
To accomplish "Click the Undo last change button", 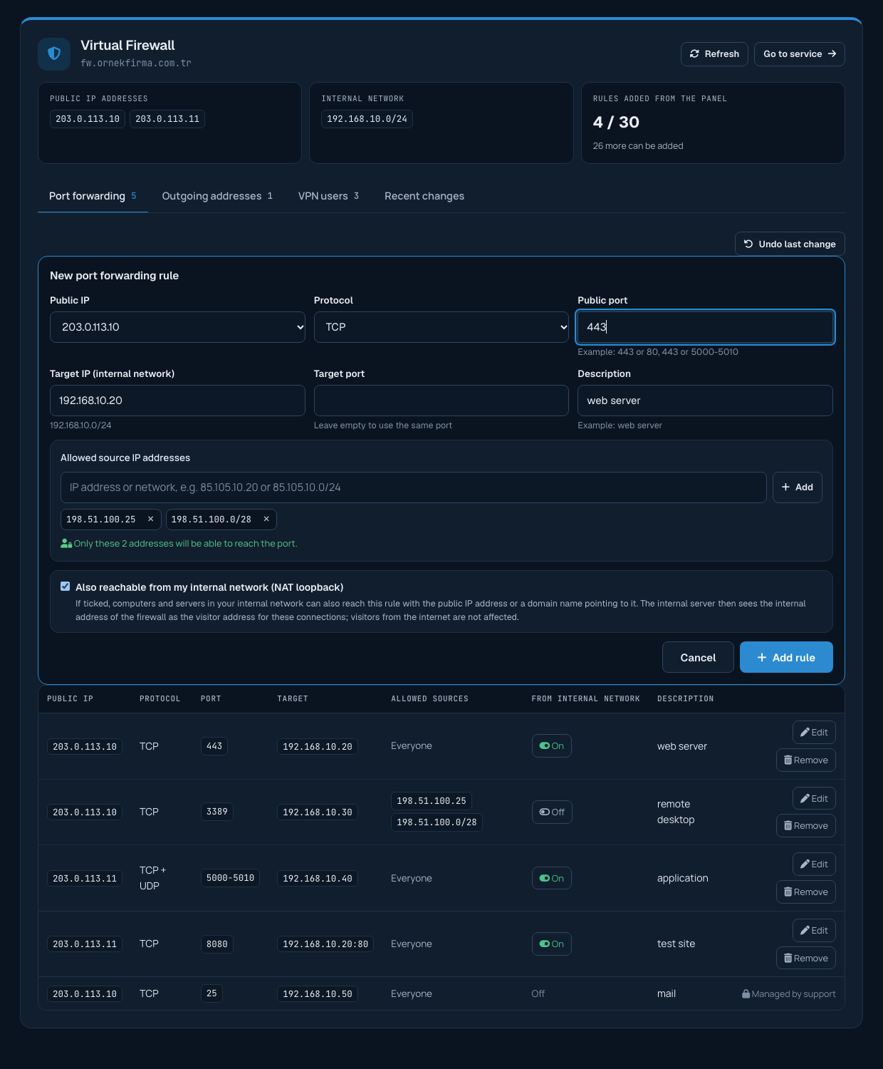I will [x=790, y=244].
